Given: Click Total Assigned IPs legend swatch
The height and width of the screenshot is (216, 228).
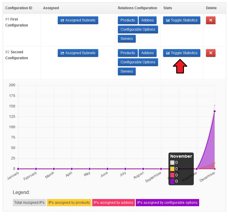Looking at the screenshot, I should coord(29,203).
